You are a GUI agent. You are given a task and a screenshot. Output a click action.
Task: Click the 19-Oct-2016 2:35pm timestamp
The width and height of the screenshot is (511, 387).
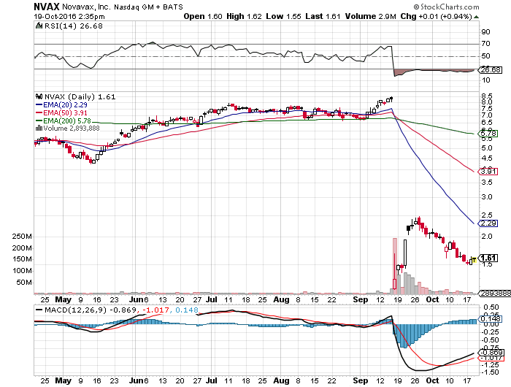tap(69, 16)
